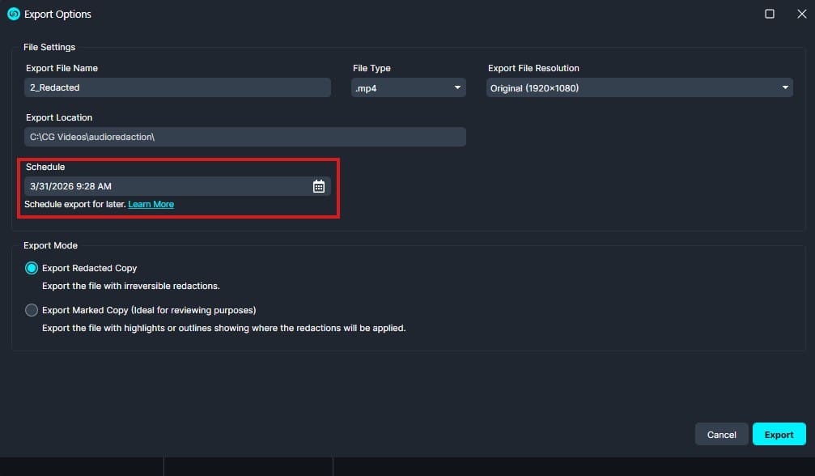Click the Export button

click(779, 435)
